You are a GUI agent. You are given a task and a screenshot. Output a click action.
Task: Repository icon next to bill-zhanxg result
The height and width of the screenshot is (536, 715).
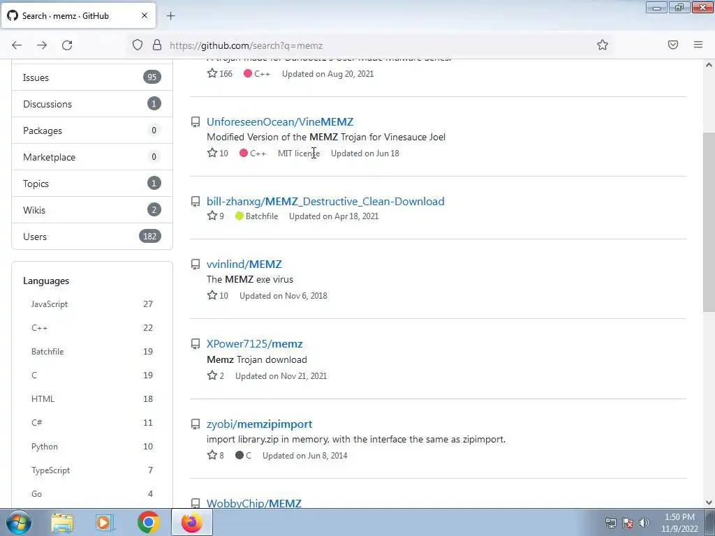coord(196,202)
